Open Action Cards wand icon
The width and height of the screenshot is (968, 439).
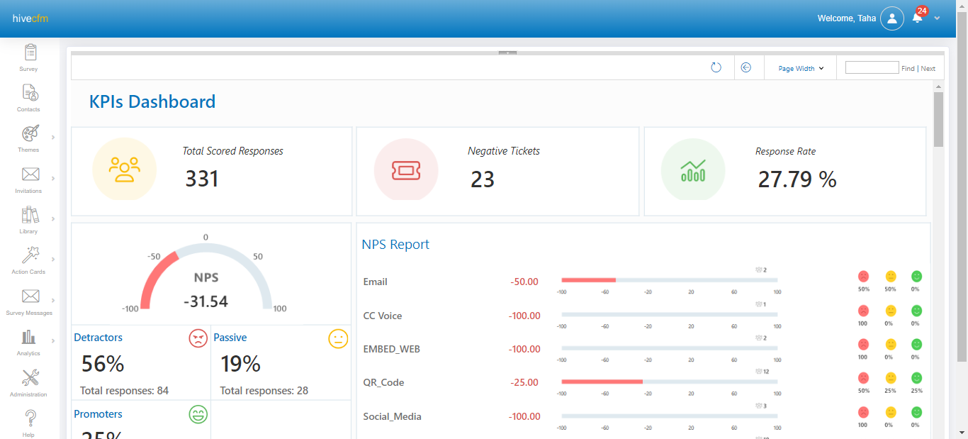(30, 255)
